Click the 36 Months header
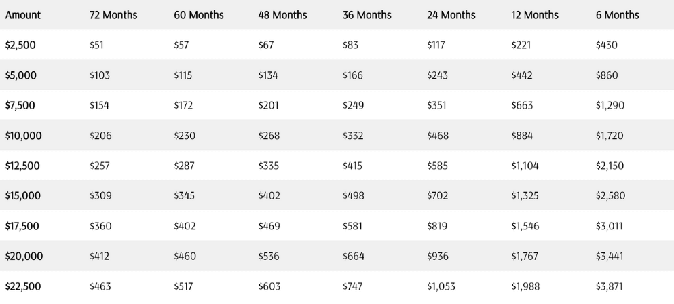The image size is (674, 304). click(367, 15)
